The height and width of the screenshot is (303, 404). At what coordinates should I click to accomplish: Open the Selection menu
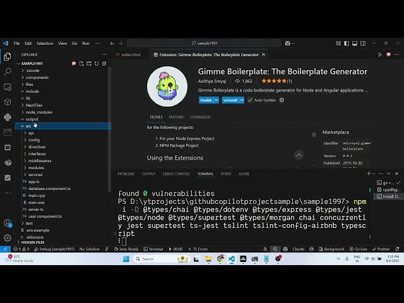(x=45, y=44)
